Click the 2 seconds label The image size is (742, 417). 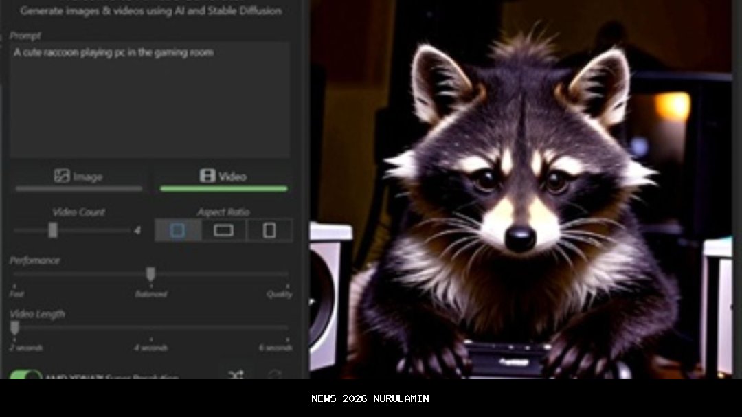[x=26, y=348]
